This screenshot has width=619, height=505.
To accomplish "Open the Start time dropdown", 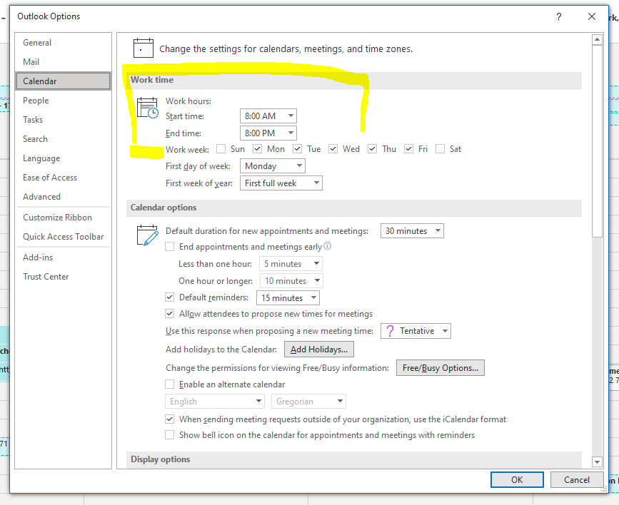I will [x=268, y=116].
